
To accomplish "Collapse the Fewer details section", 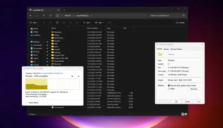I will [32, 103].
